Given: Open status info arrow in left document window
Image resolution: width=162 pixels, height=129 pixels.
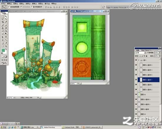Looking at the screenshot, I should pos(38,98).
